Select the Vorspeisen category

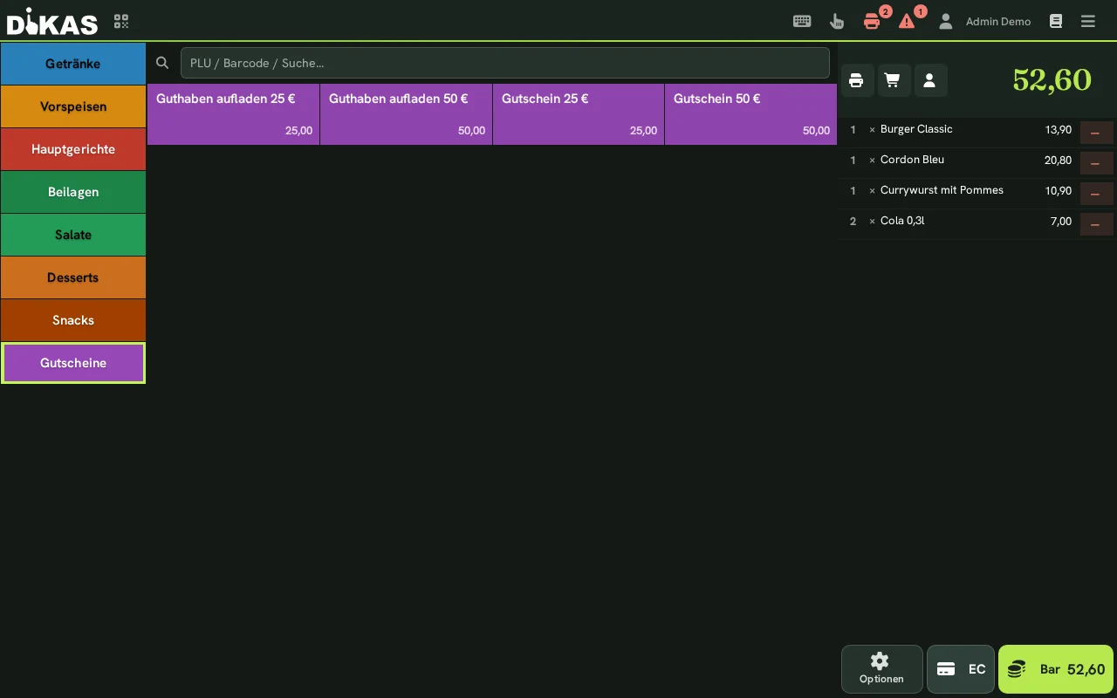[73, 106]
